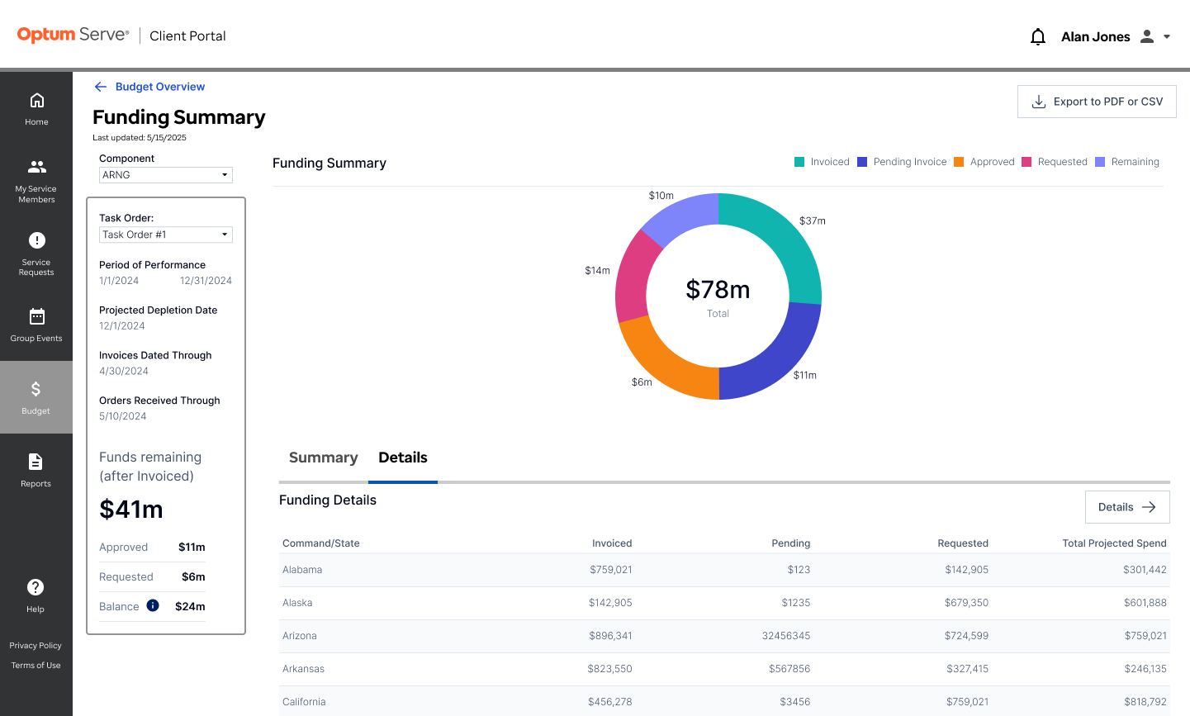Screen dimensions: 1190x716
Task: Click Export to PDF or CSV button
Action: click(1097, 102)
